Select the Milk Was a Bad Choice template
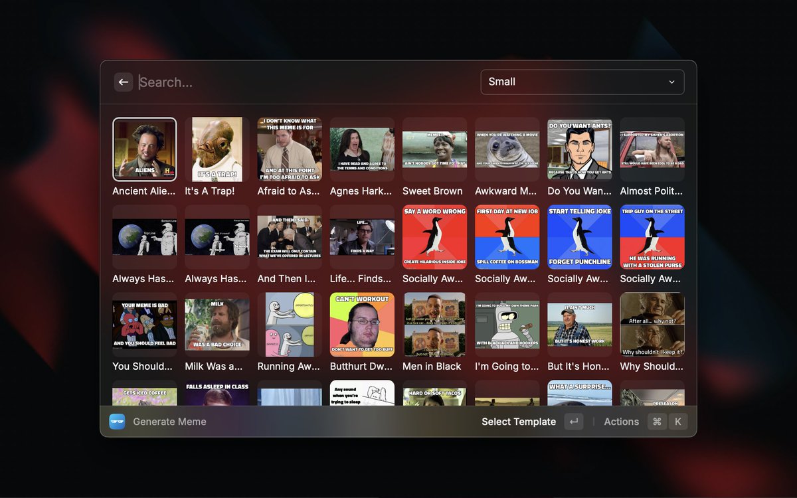This screenshot has height=498, width=797. (217, 325)
